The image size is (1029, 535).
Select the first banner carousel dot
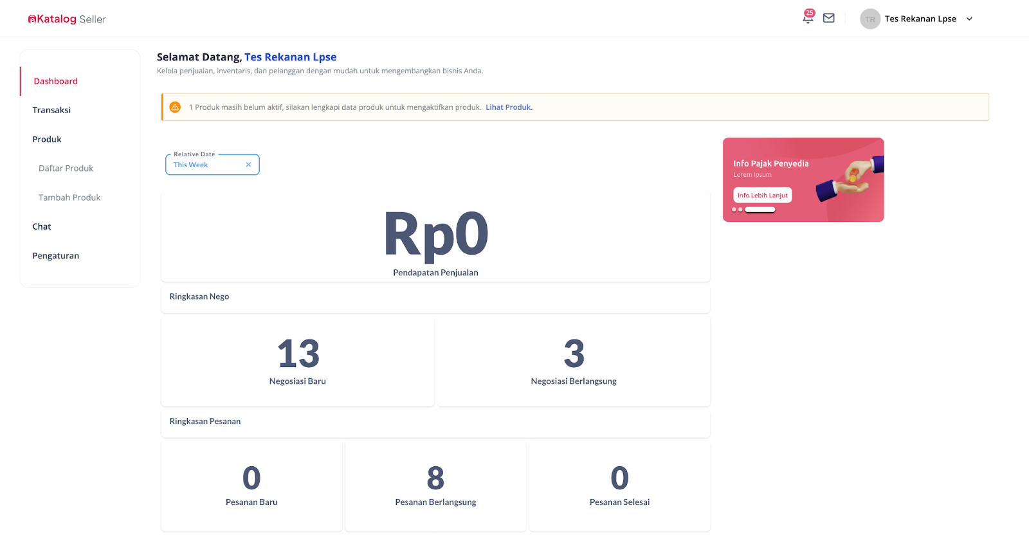(x=734, y=210)
